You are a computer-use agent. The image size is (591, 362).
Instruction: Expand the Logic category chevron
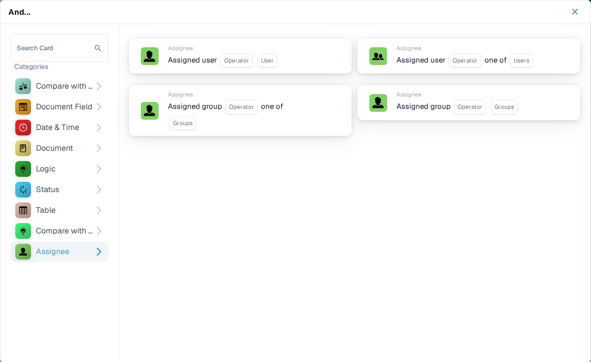[x=98, y=169]
